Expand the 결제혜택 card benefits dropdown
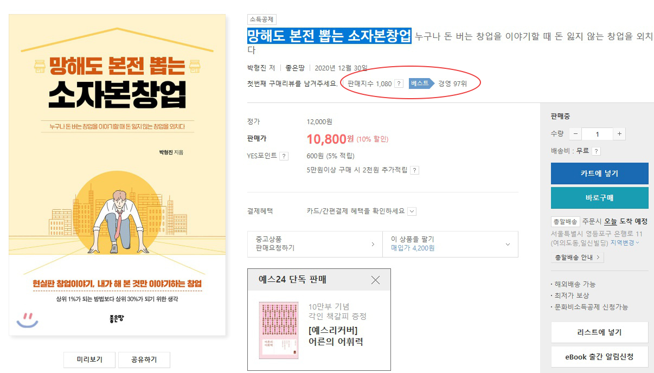Screen dimensions: 654x373 click(412, 211)
